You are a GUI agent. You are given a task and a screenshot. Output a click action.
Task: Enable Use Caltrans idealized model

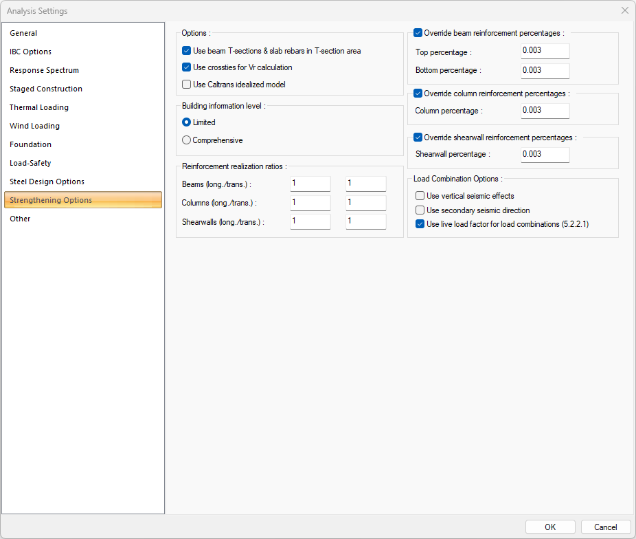coord(187,85)
